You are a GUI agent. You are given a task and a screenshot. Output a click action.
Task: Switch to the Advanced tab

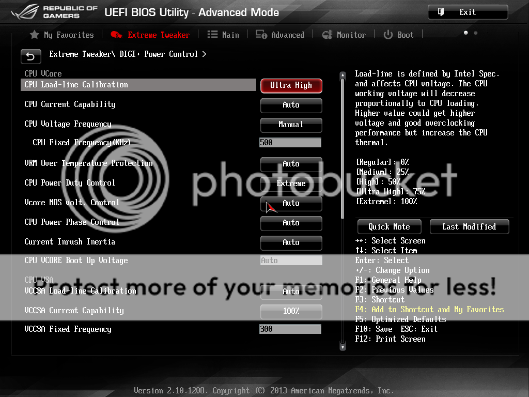coord(287,35)
